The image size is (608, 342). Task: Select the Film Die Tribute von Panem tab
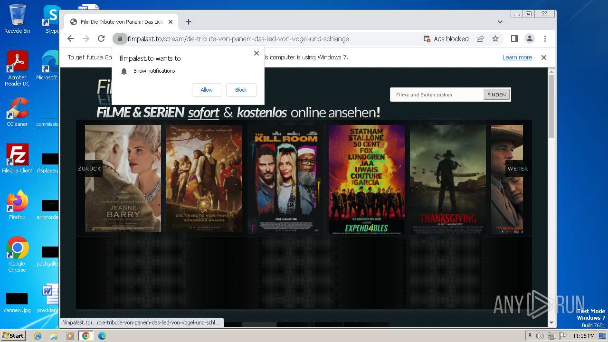click(x=121, y=22)
